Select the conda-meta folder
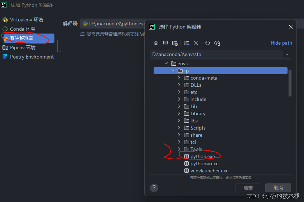This screenshot has width=304, height=202. coord(204,78)
